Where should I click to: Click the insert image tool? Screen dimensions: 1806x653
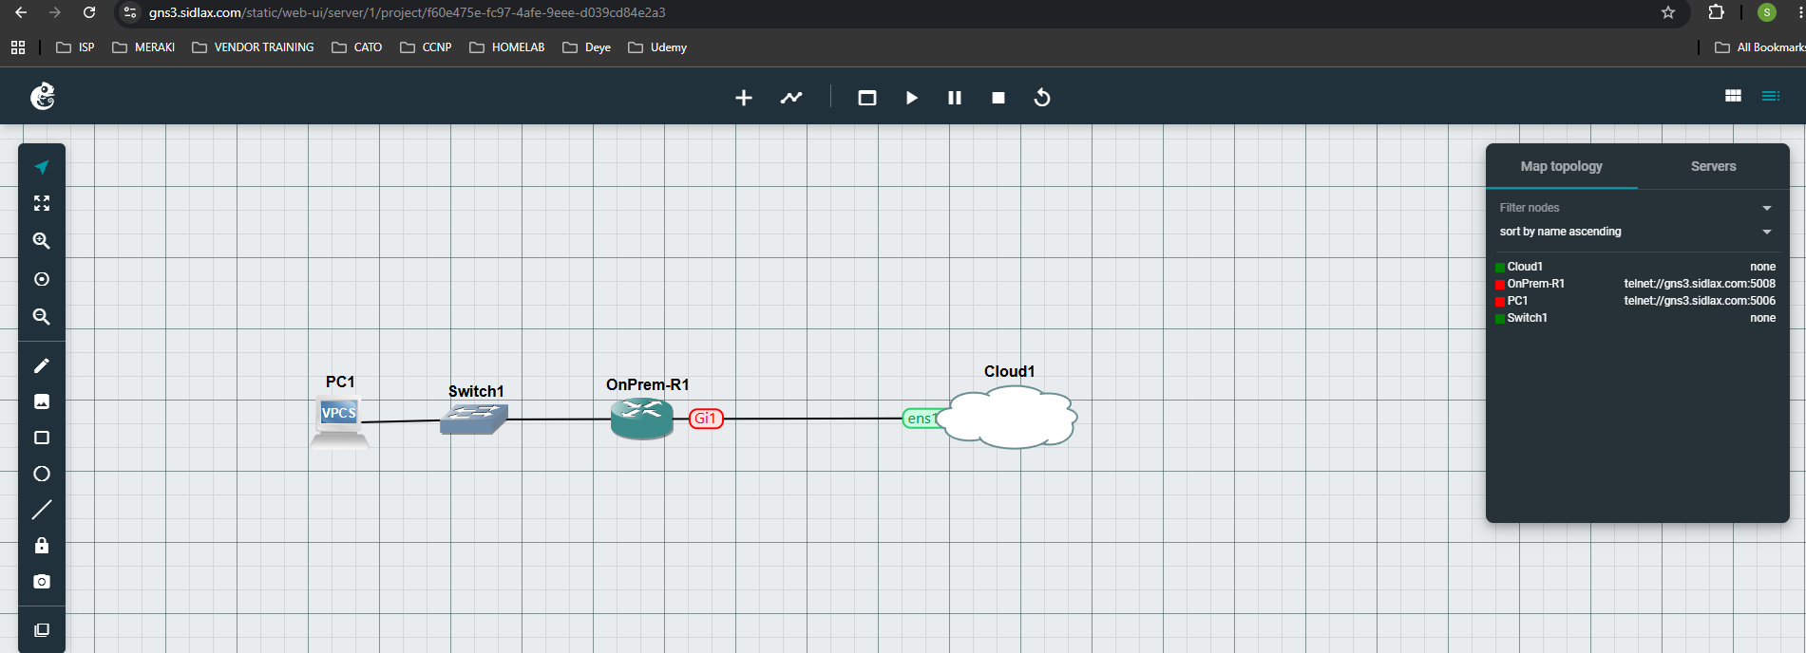[42, 401]
